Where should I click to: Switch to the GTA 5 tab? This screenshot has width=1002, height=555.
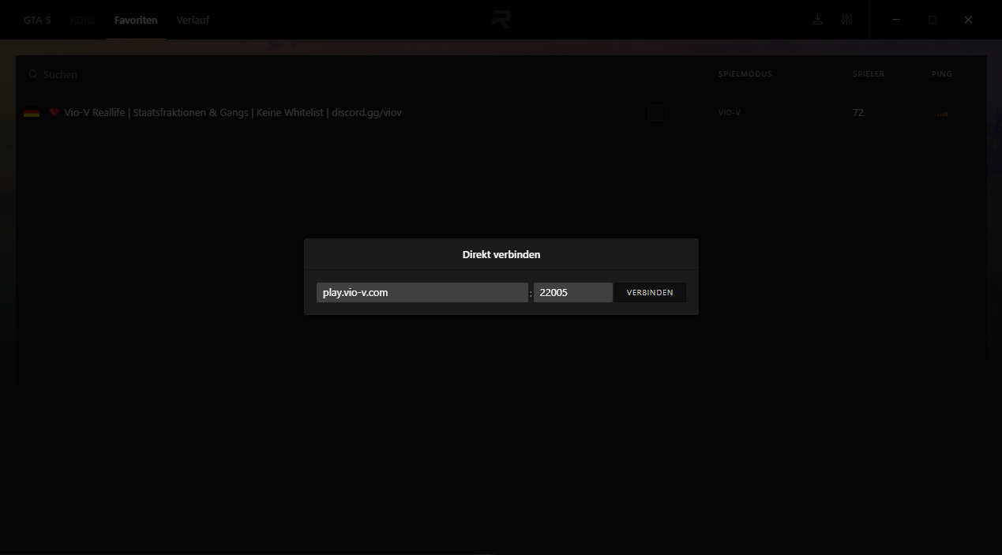tap(37, 20)
